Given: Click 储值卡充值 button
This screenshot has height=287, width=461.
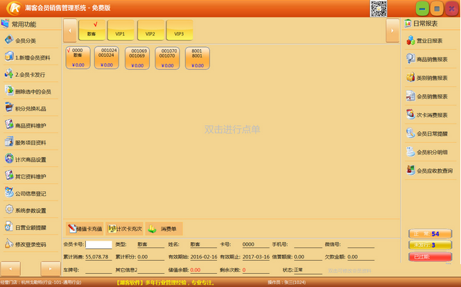Looking at the screenshot, I should click(85, 229).
